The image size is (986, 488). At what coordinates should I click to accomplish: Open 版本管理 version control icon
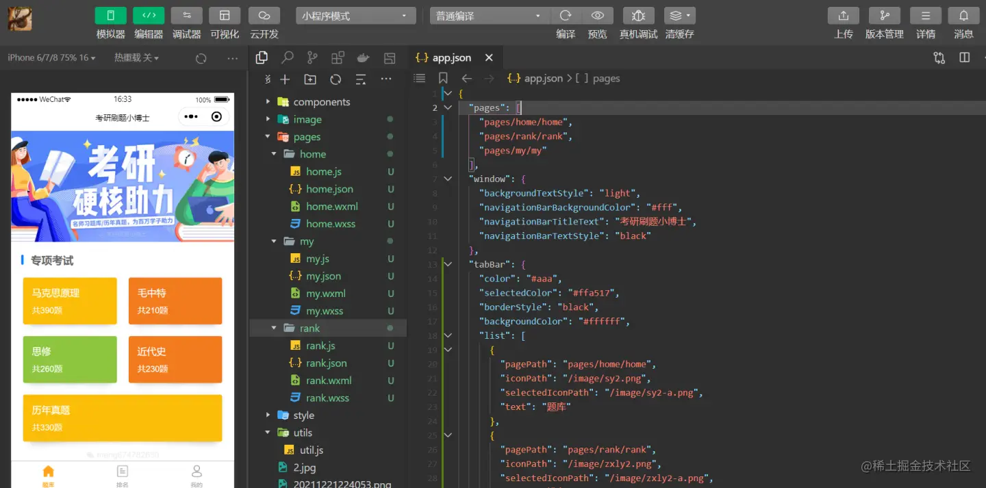coord(885,16)
